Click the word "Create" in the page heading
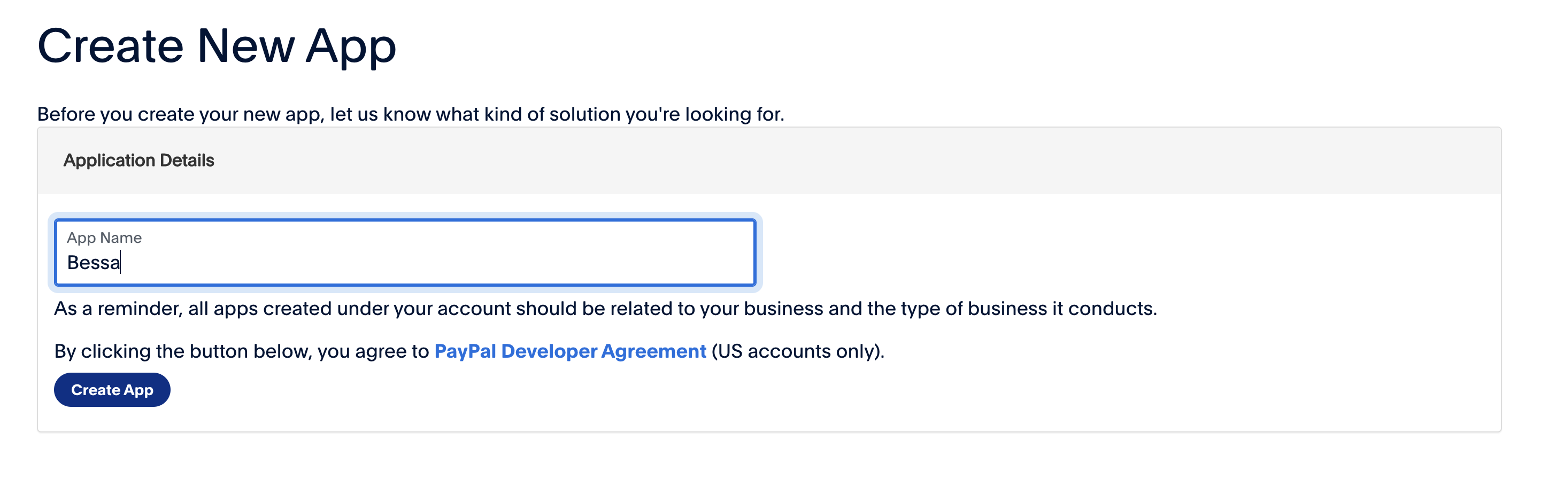The width and height of the screenshot is (1541, 504). (111, 46)
